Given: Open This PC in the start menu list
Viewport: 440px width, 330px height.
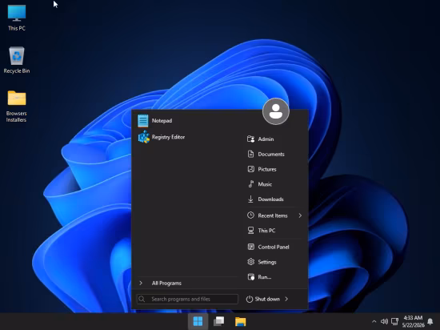Looking at the screenshot, I should tap(266, 231).
